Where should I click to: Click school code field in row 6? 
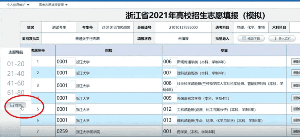coord(66,120)
